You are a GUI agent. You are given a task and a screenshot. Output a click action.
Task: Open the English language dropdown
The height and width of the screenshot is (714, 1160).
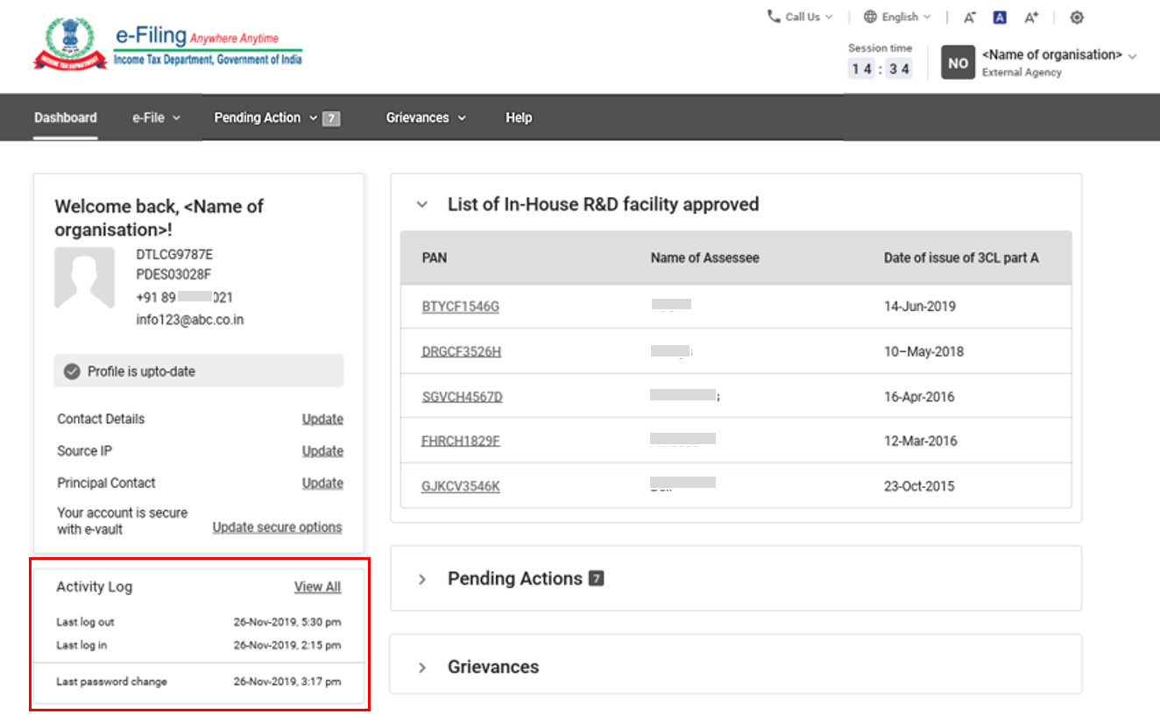(897, 17)
